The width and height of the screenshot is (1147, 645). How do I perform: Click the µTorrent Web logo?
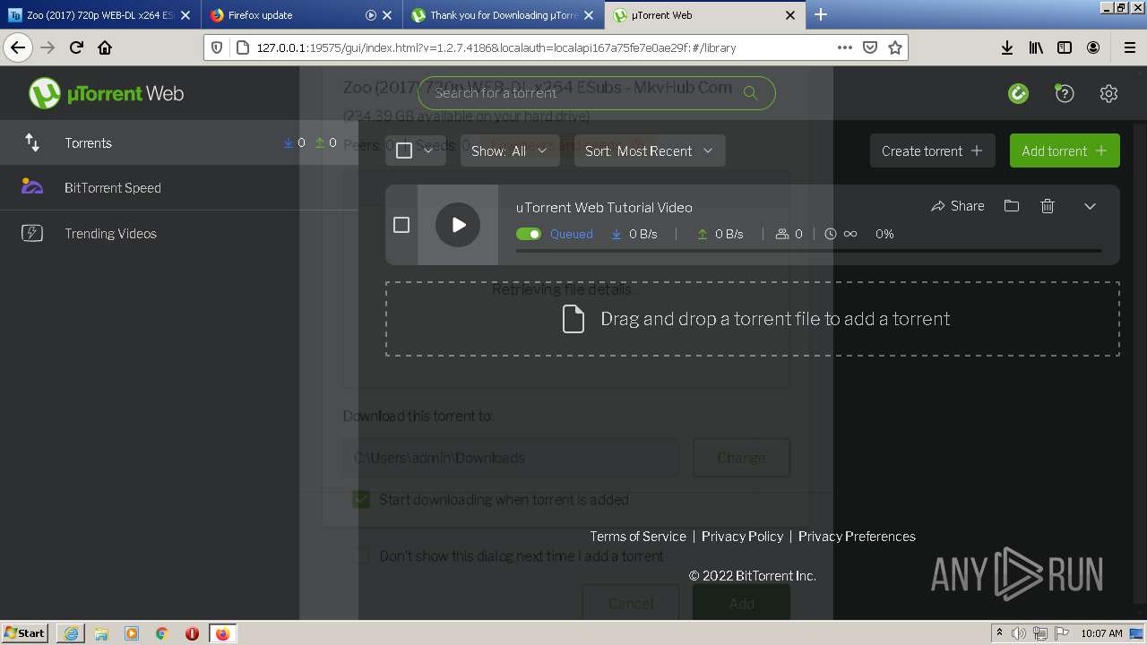107,93
